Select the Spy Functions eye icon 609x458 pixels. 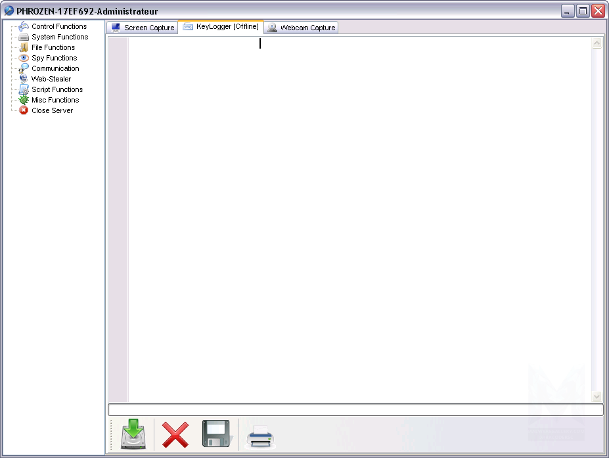coord(24,58)
